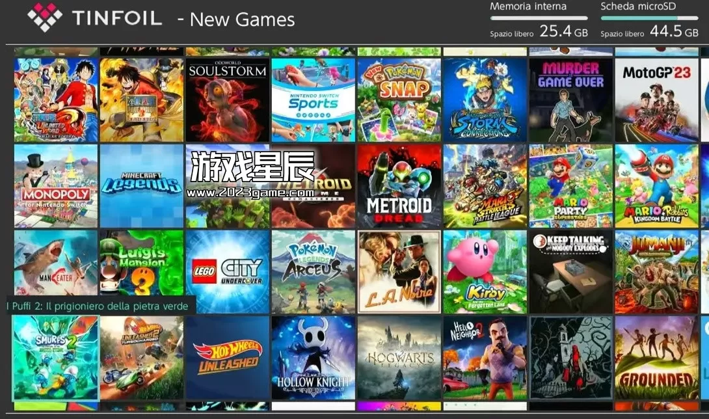Select Mario Strikers Battle League cover
Viewport: 709px width, 419px height.
click(x=485, y=186)
